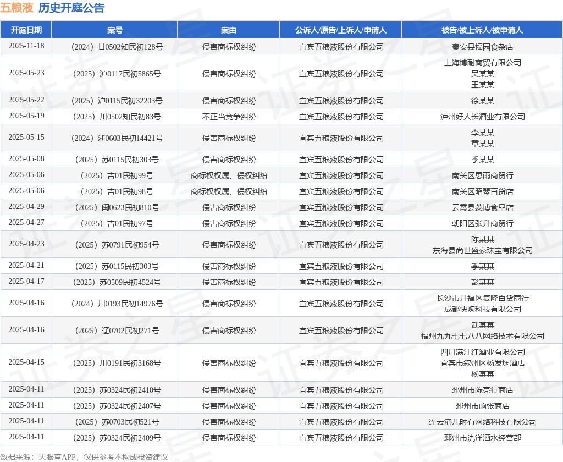
Task: Click the 五粮液 title text
Action: click(x=17, y=8)
